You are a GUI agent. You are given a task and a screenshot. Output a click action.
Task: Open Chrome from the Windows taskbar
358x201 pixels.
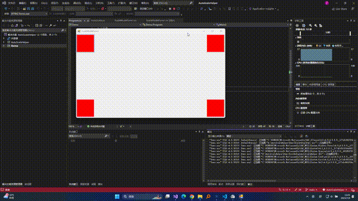[192, 197]
